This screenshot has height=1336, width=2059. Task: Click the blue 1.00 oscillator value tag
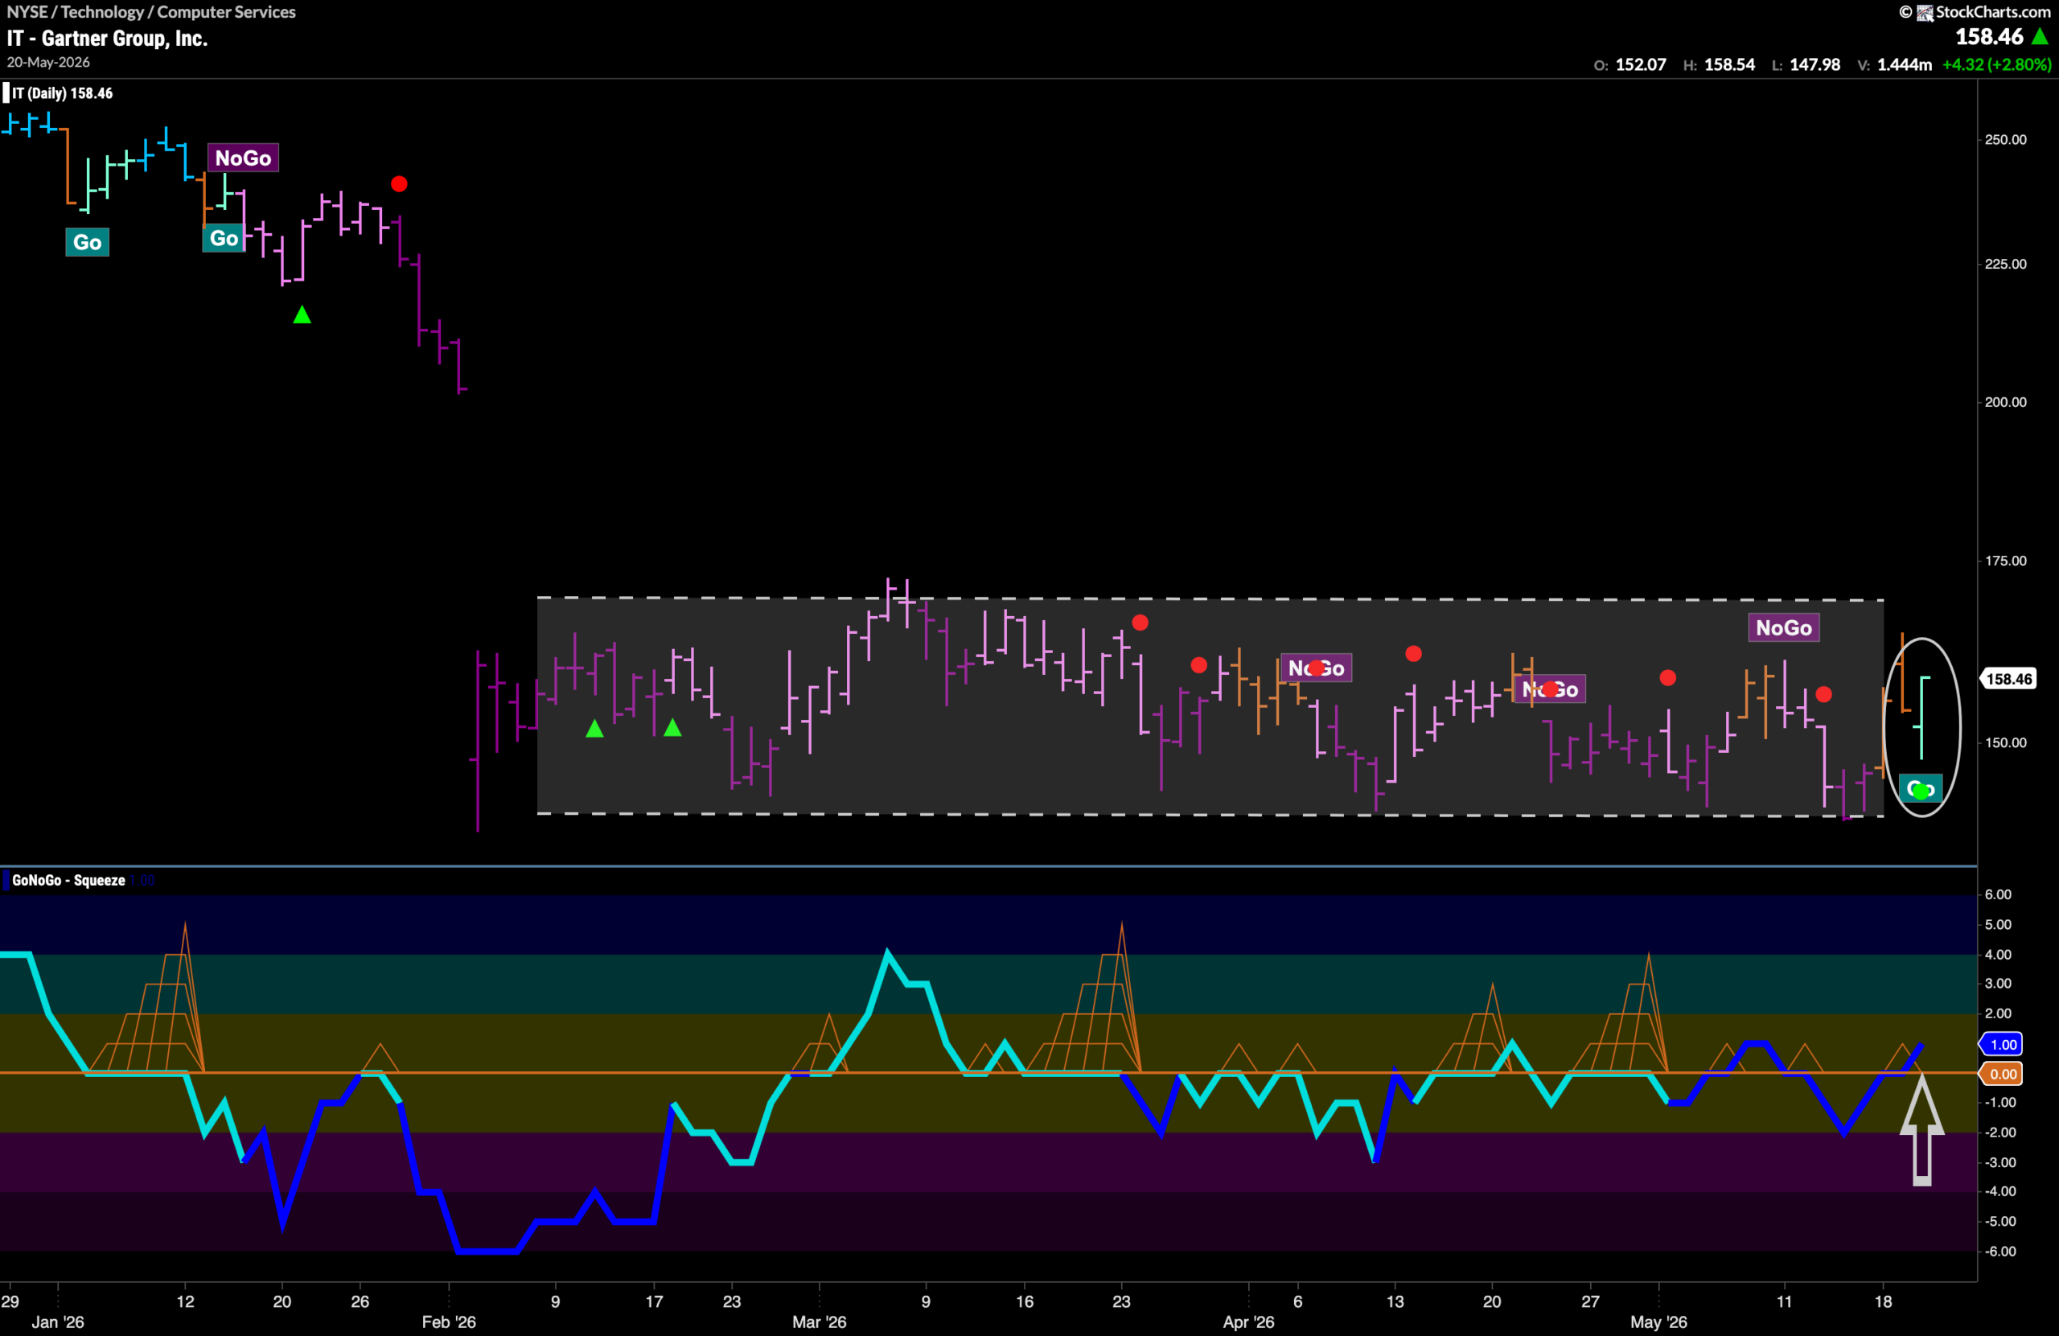click(2001, 1046)
